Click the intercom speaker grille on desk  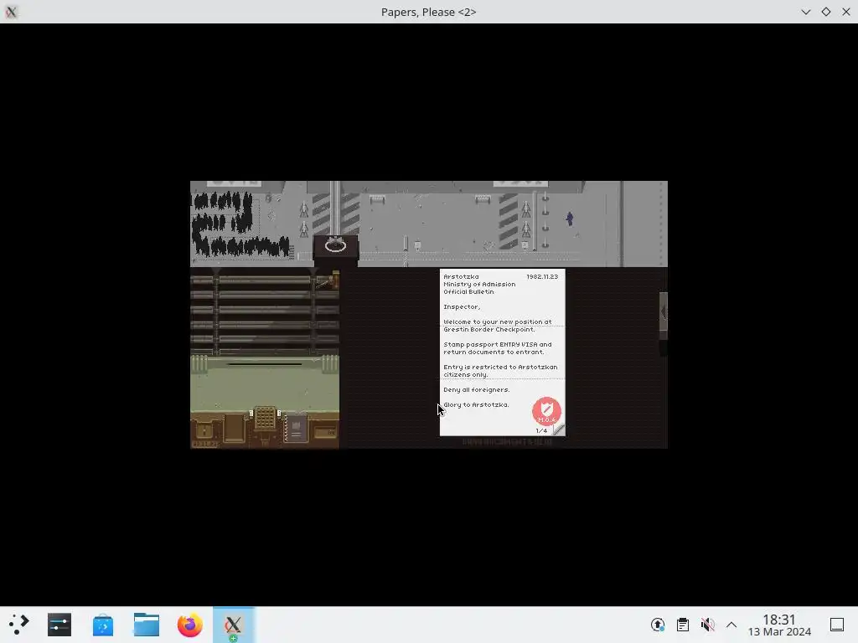(265, 419)
